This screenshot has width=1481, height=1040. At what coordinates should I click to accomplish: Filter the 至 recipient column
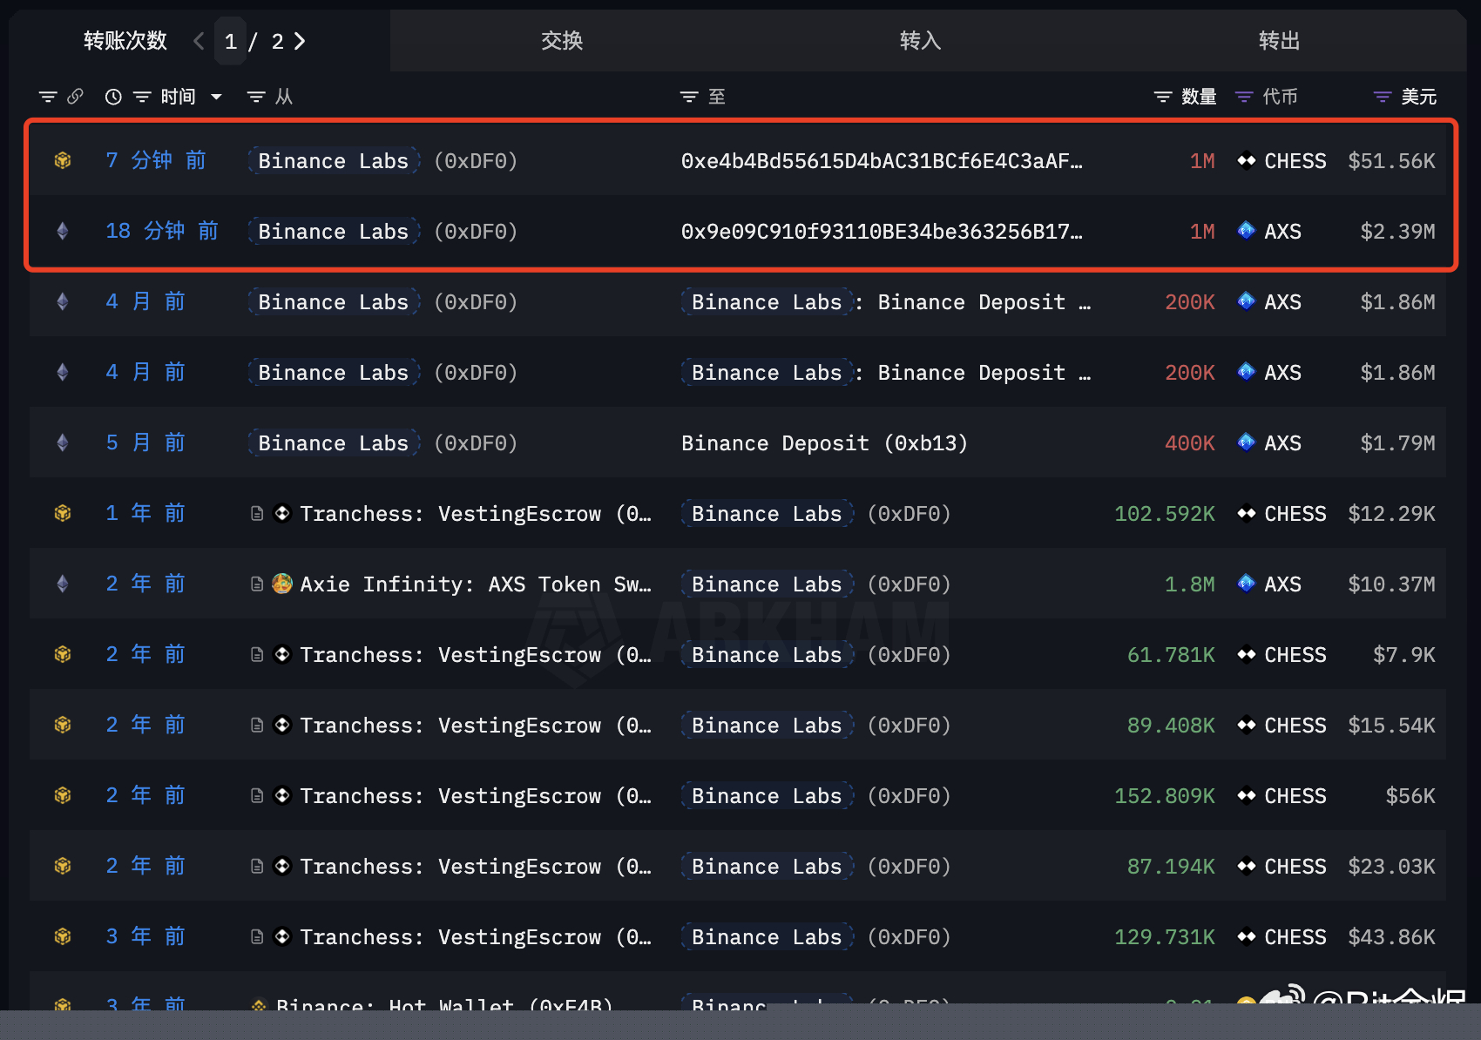[689, 97]
